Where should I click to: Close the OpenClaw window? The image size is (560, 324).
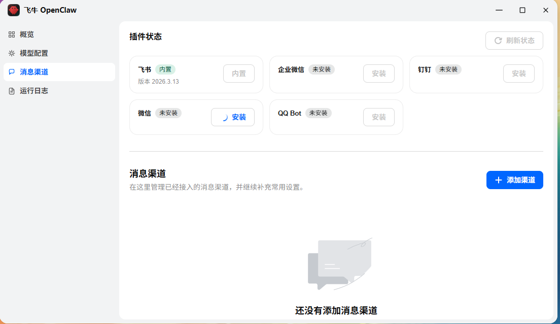pos(545,10)
